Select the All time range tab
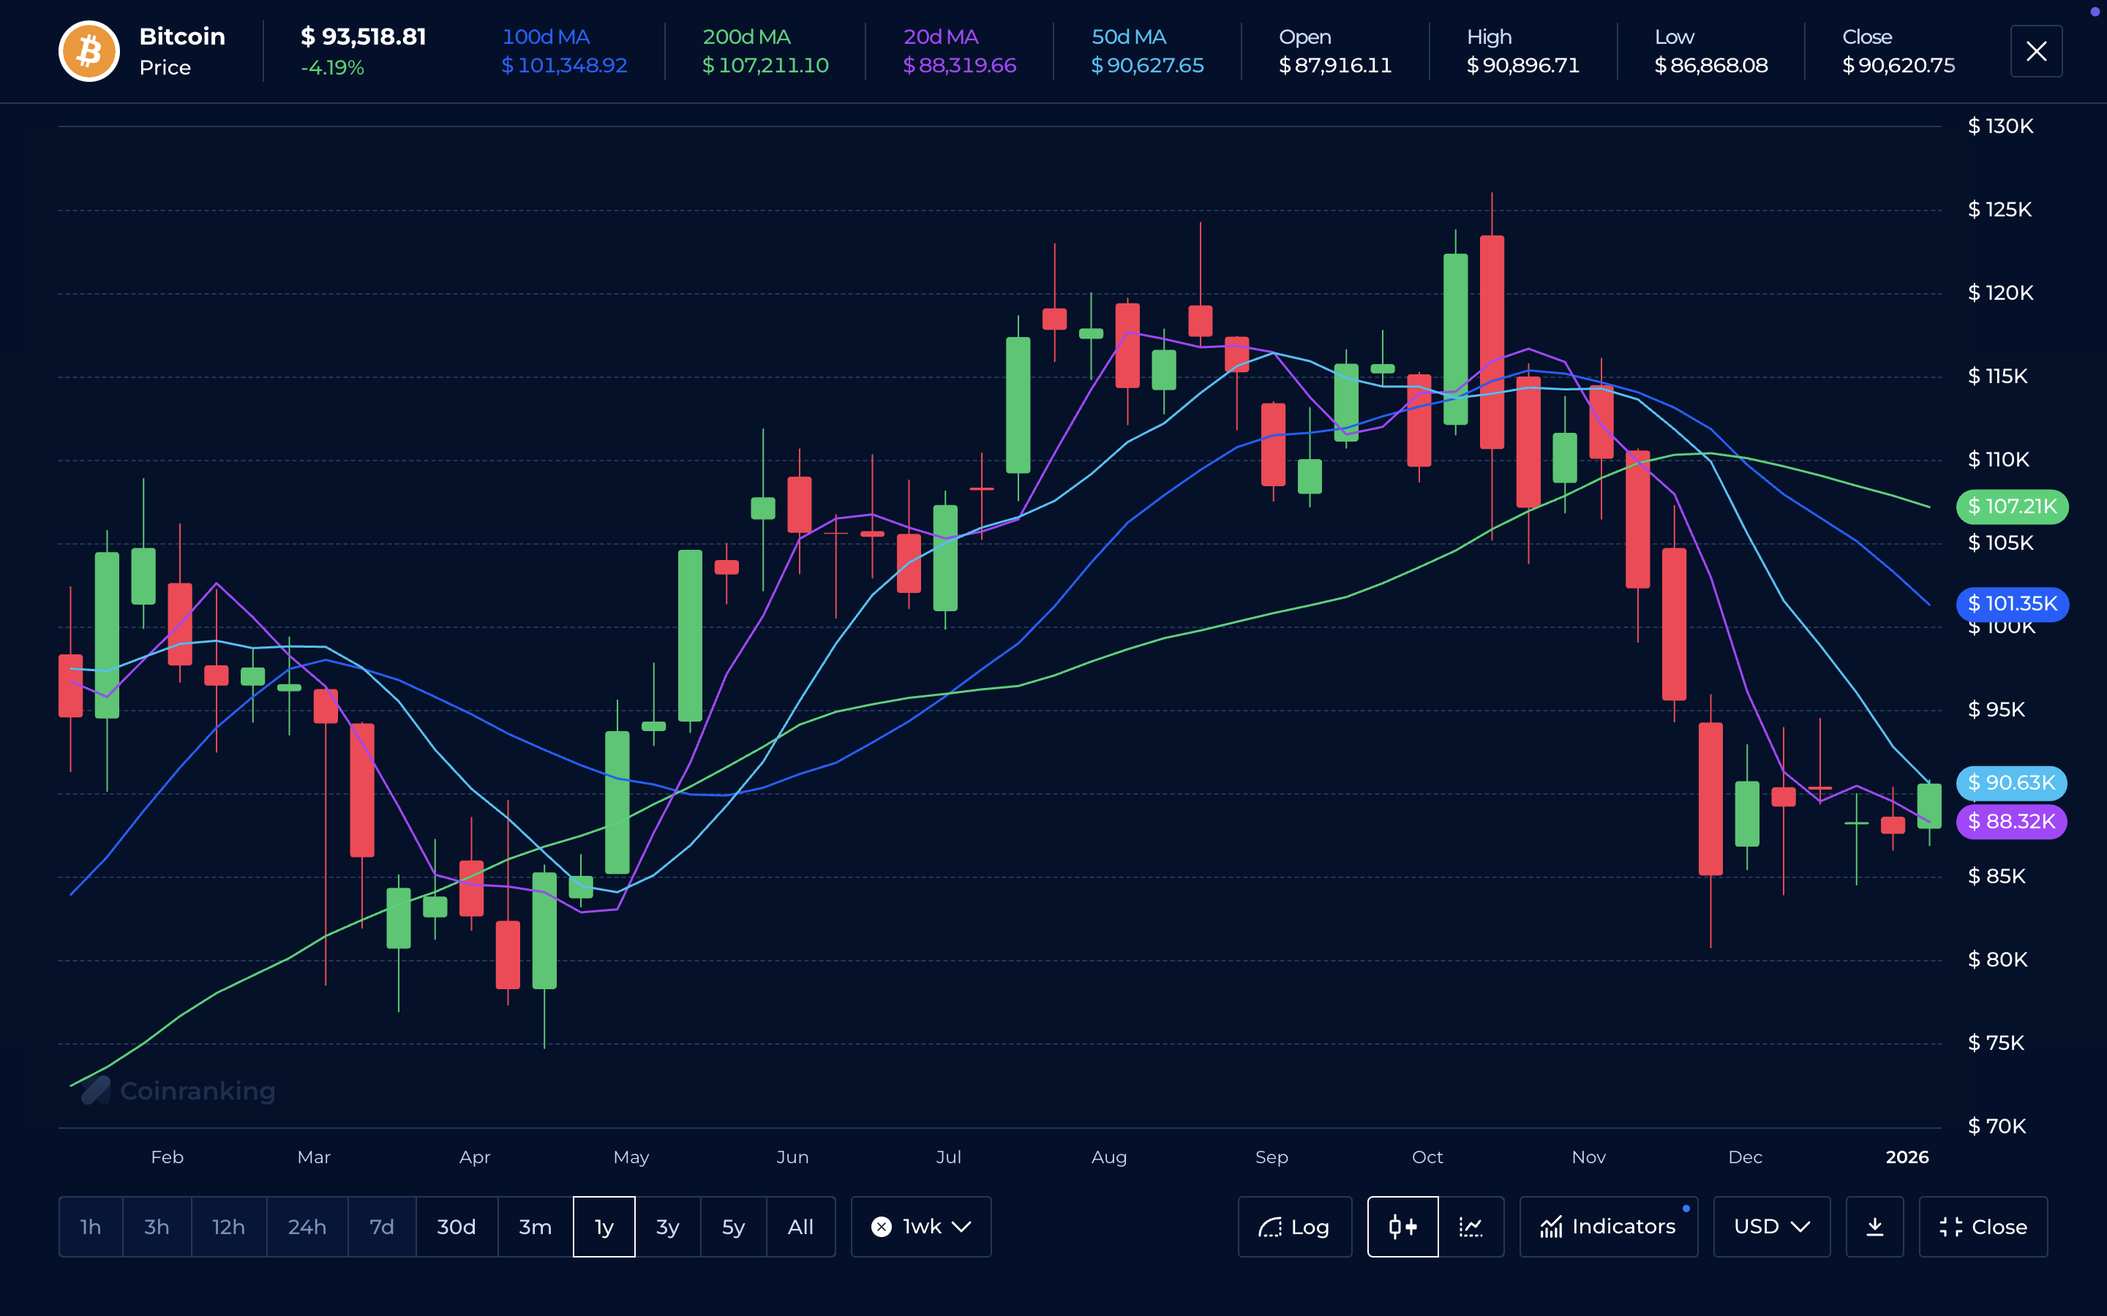Viewport: 2107px width, 1316px height. (x=800, y=1226)
